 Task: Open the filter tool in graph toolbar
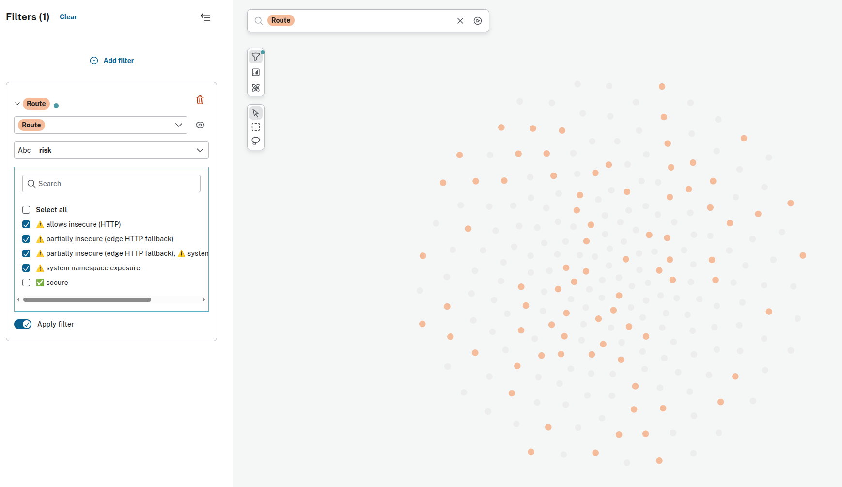point(256,57)
